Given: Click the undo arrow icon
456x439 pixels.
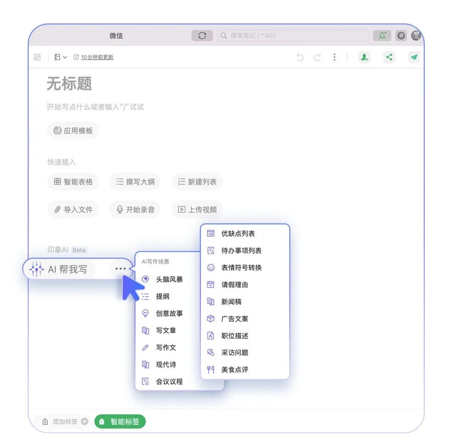Looking at the screenshot, I should [x=300, y=57].
